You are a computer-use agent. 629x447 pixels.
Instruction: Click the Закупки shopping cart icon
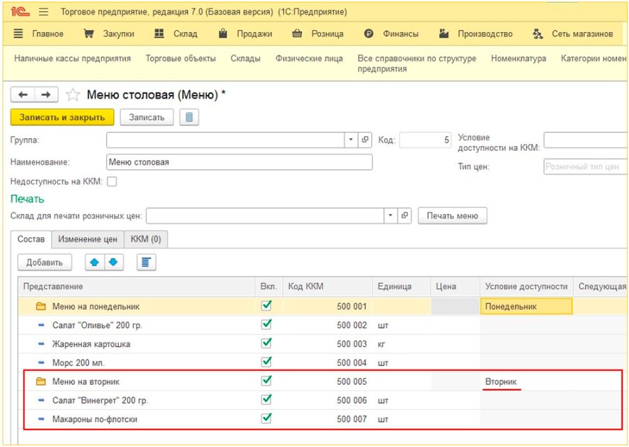tap(88, 34)
